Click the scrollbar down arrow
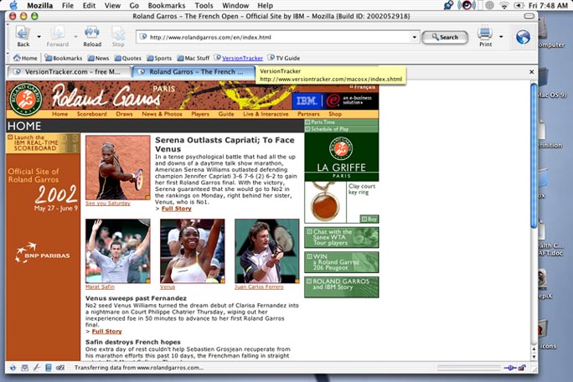The width and height of the screenshot is (573, 382). coord(534,357)
